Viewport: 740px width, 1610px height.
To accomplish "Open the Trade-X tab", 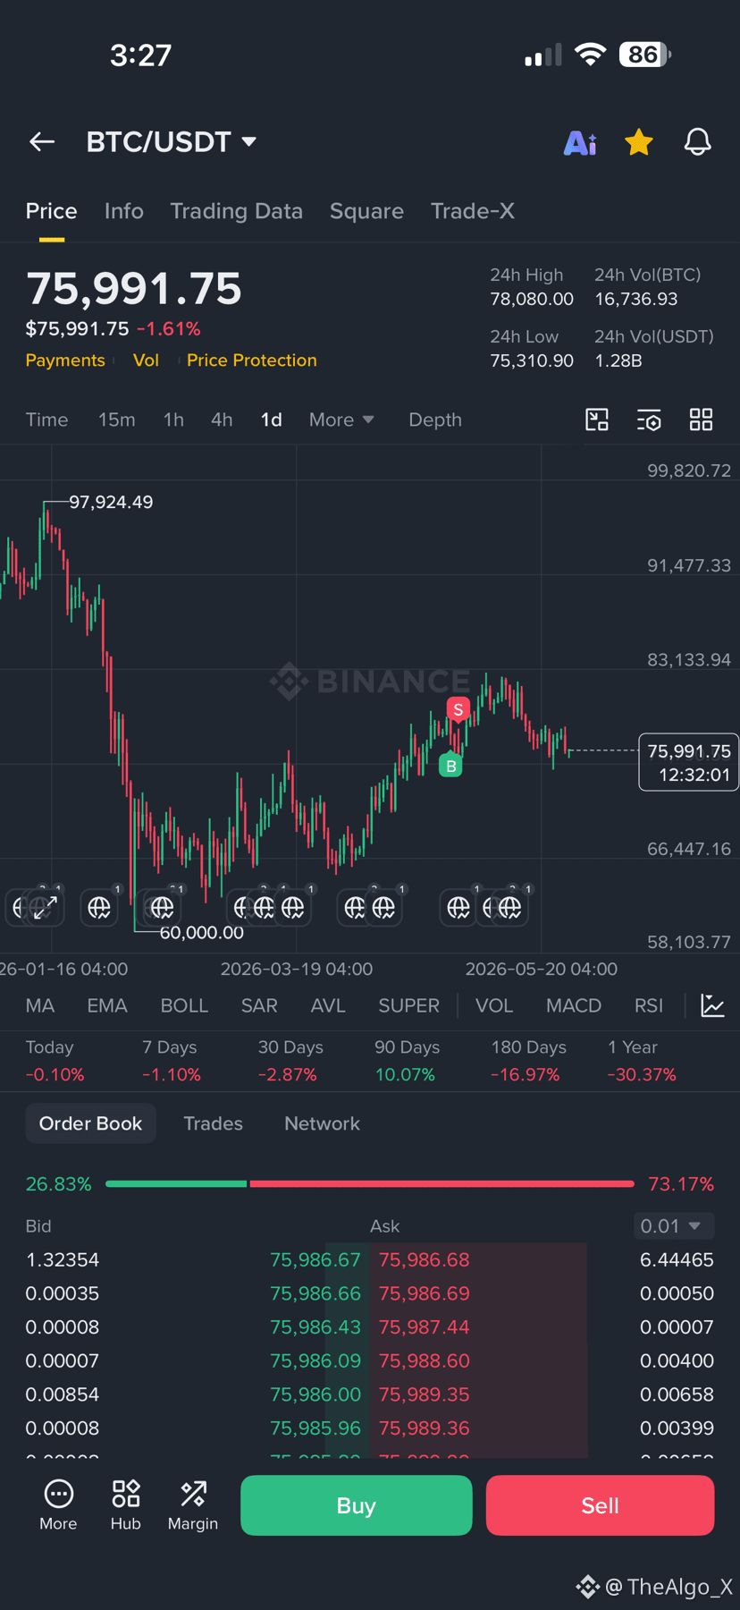I will tap(473, 211).
